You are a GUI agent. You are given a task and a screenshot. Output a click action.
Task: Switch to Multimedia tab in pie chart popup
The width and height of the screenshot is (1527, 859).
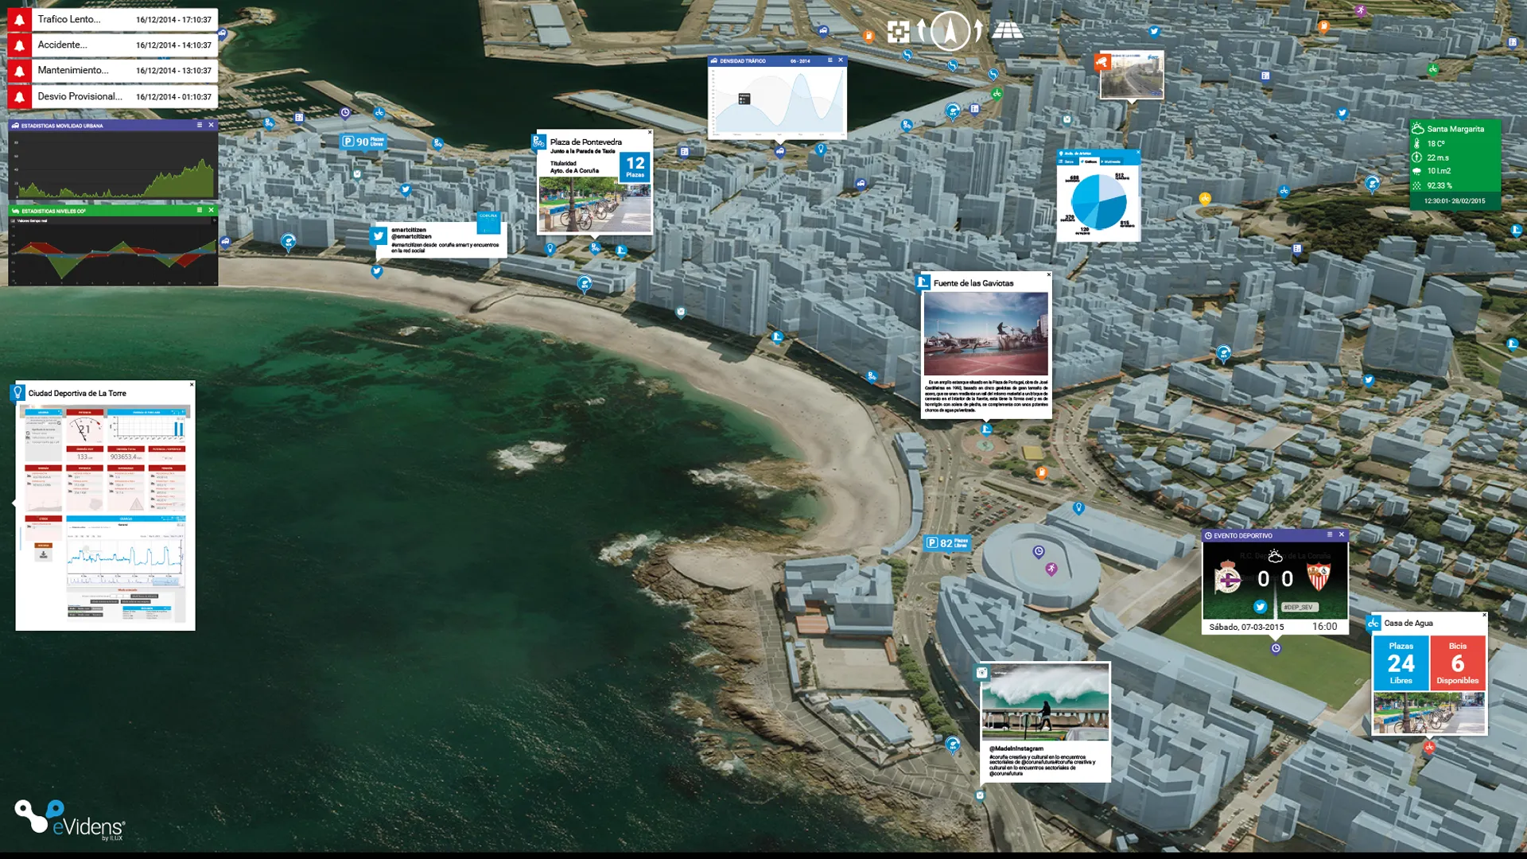[1111, 161]
